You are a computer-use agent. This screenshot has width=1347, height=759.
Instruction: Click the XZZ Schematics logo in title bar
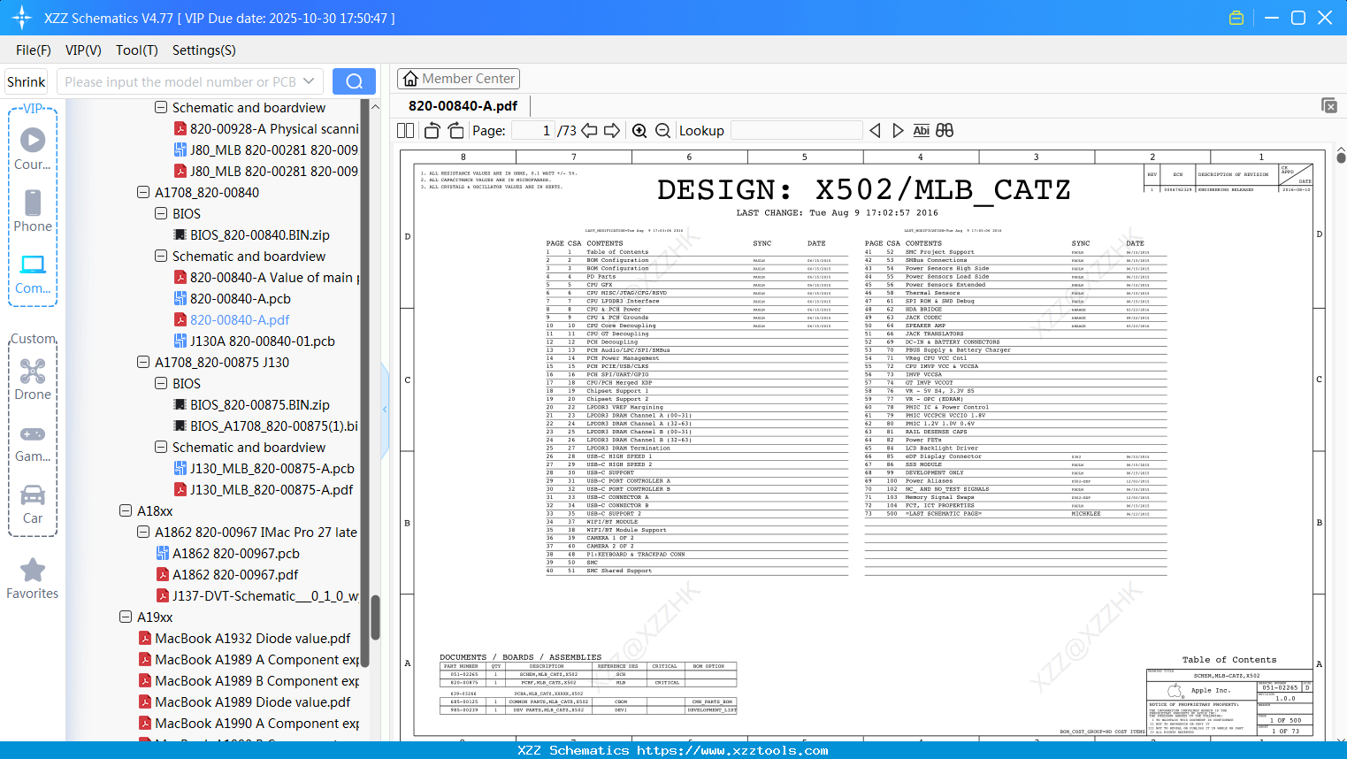click(x=22, y=18)
